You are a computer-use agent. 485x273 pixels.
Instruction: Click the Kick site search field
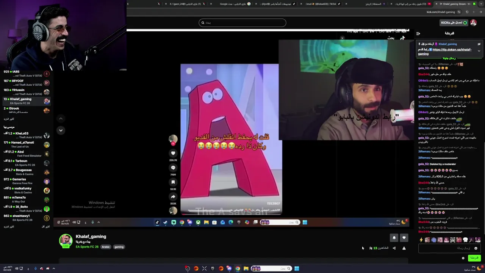242,23
